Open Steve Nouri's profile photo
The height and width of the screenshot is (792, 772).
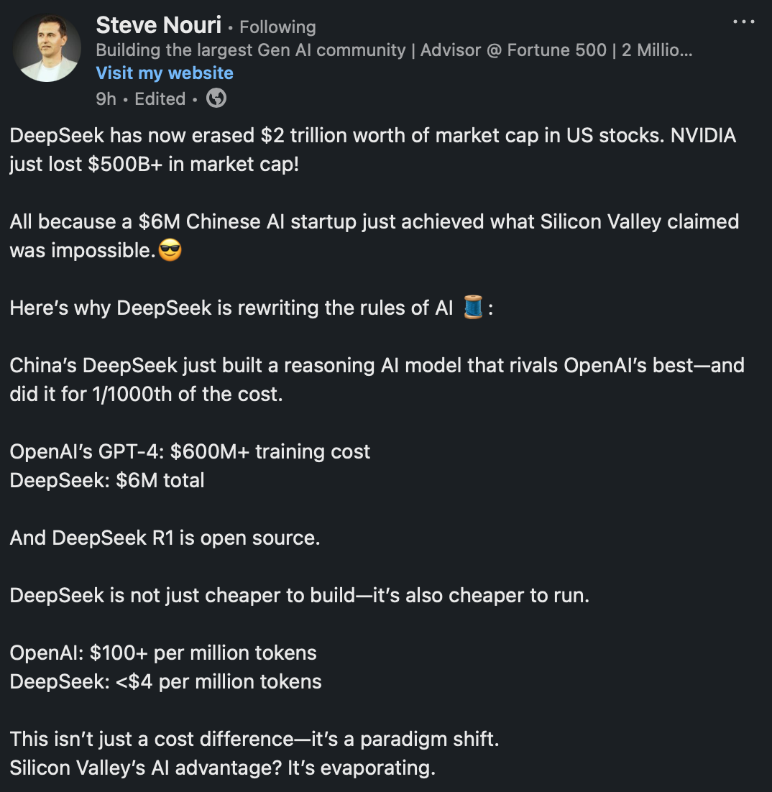(47, 48)
